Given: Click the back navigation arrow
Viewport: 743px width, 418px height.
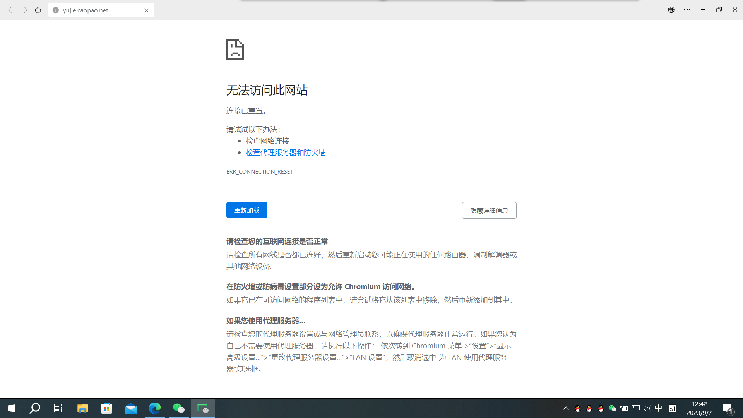Looking at the screenshot, I should (x=10, y=10).
